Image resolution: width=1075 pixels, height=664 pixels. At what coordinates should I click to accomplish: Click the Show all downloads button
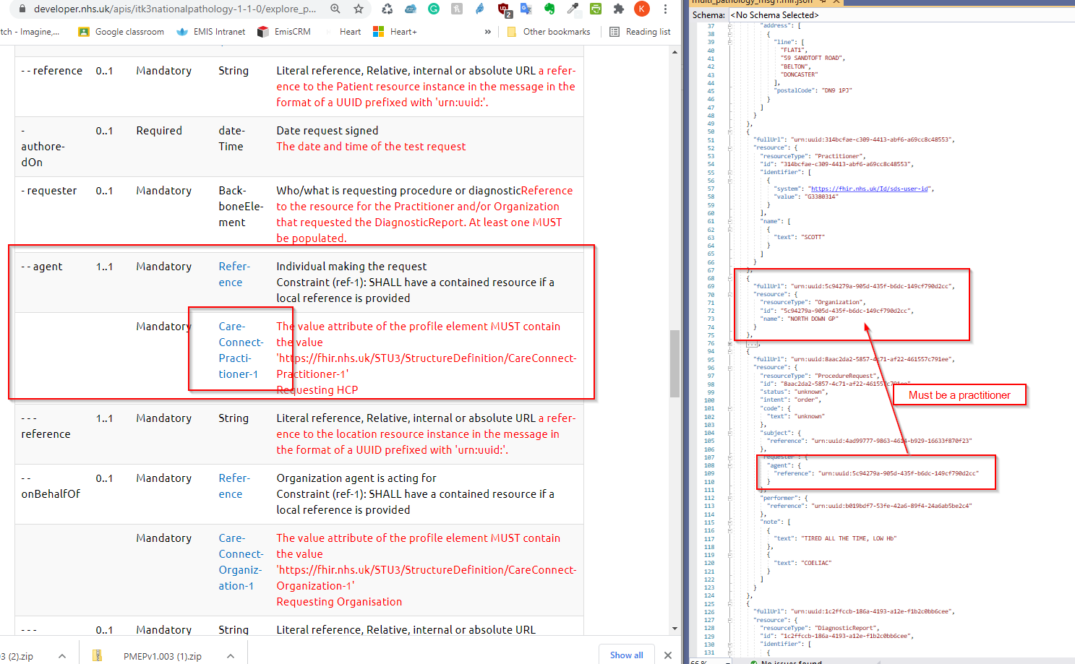click(626, 655)
